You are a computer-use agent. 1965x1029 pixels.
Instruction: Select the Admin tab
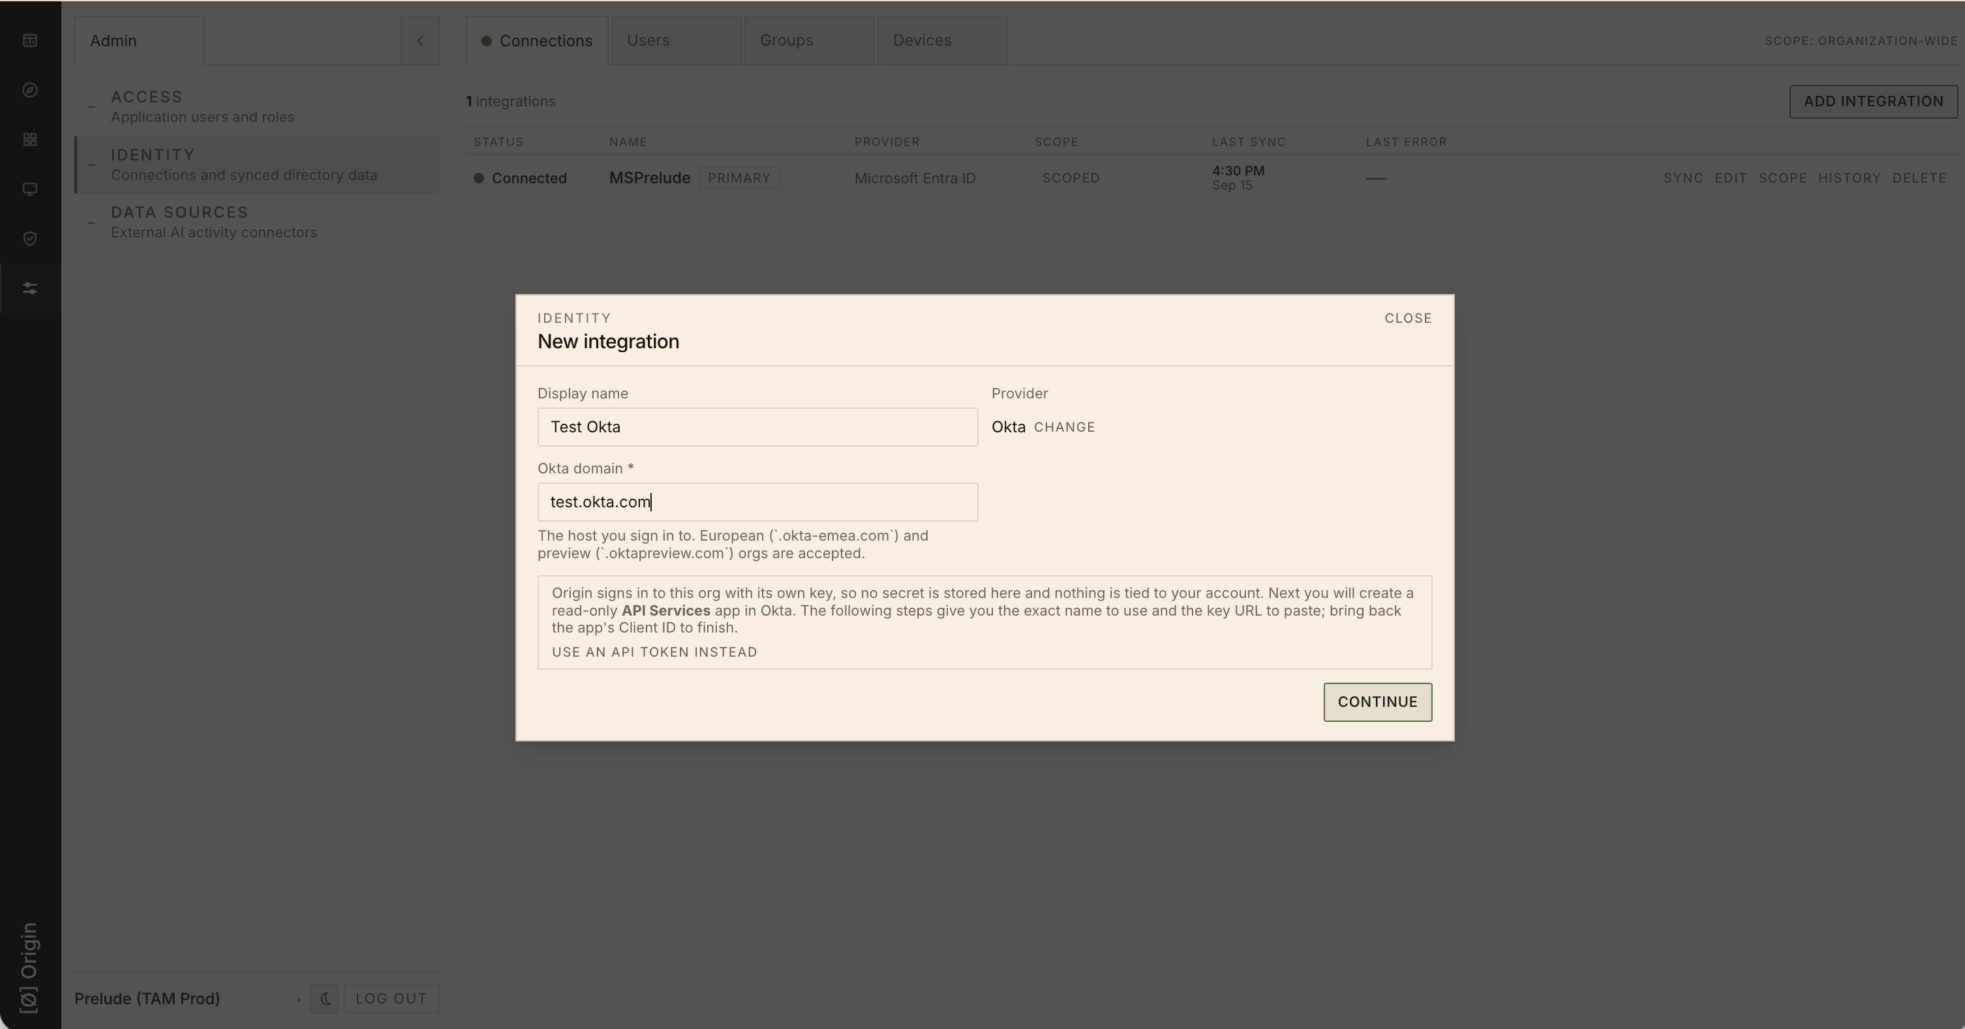139,40
